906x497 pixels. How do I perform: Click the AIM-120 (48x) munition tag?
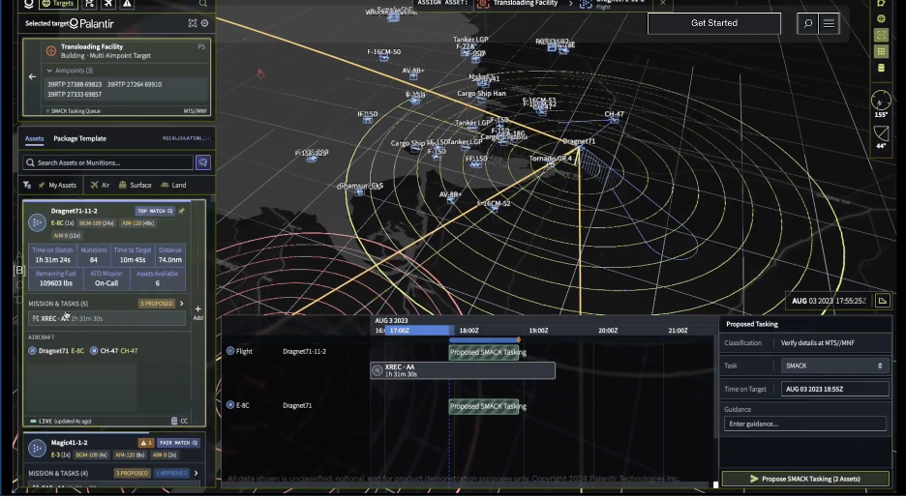[x=137, y=223]
